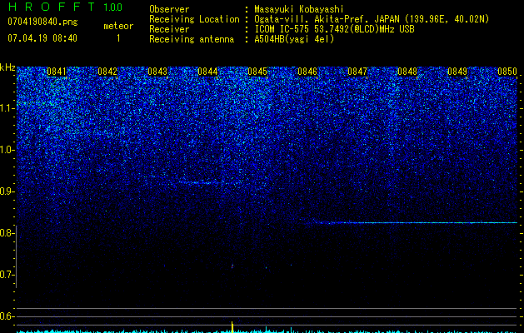Screen dimensions: 524x333
Task: Click the antenna text A504HB(yagi 4el)
Action: (294, 39)
